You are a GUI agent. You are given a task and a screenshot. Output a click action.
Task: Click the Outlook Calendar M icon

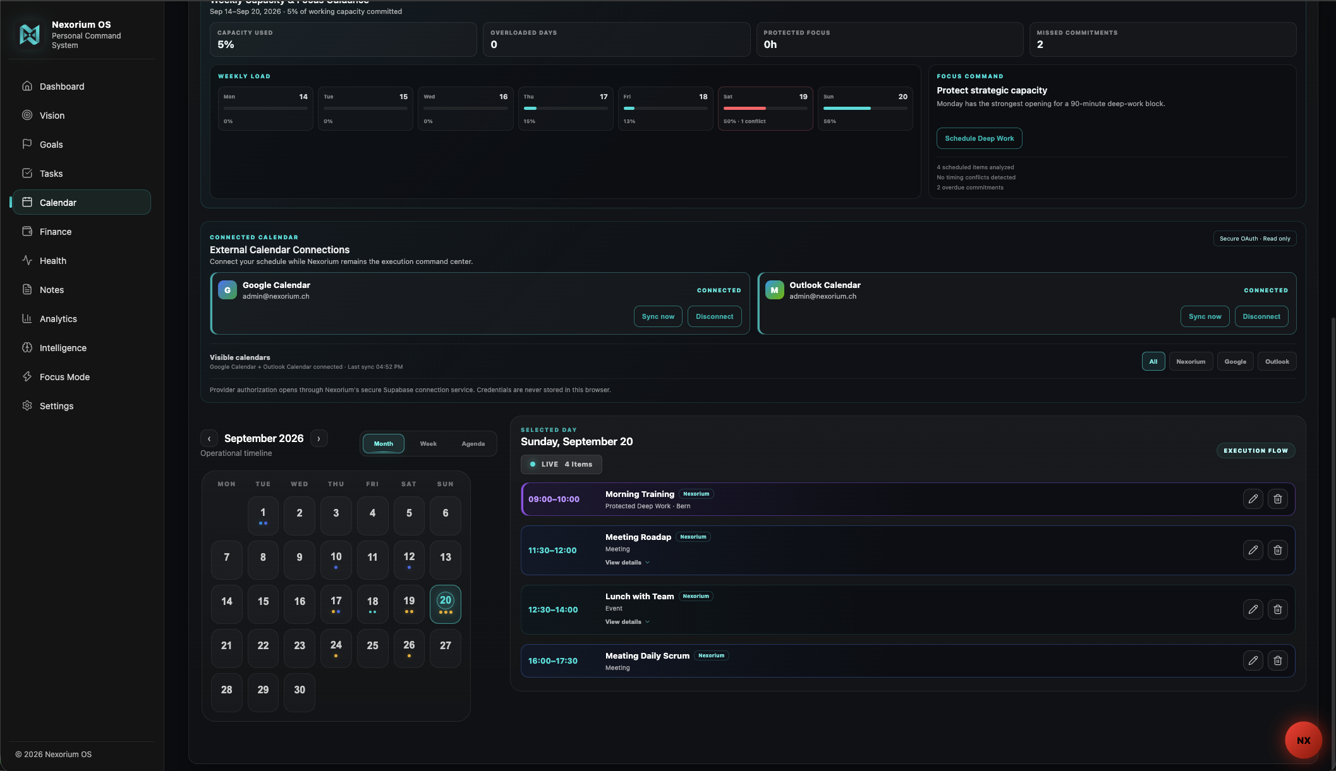pos(774,290)
